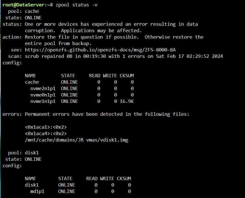Click the WRITE column header for cache pool

pos(110,76)
